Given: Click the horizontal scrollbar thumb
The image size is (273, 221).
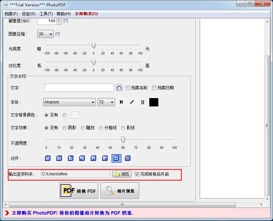Looking at the screenshot, I should point(122,205).
